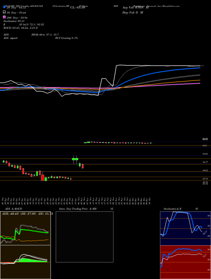Click the magenta 200 Day legend swatch
The image size is (211, 279).
tap(4, 17)
